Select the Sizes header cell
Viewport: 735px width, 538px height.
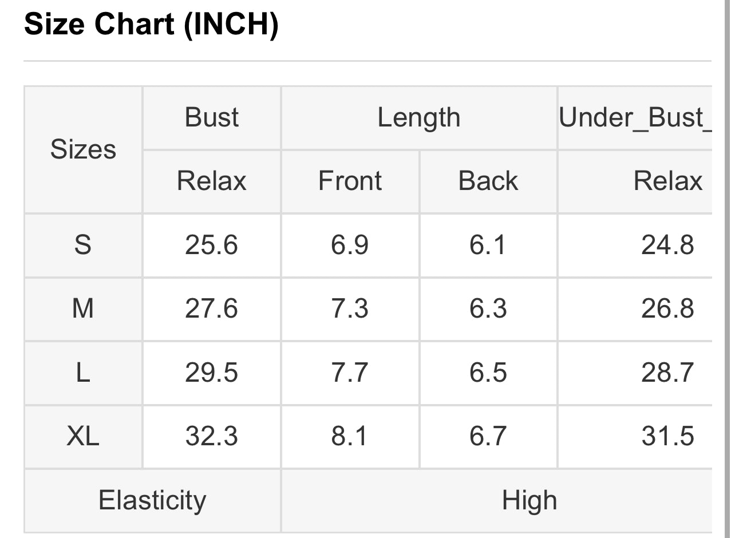coord(84,149)
